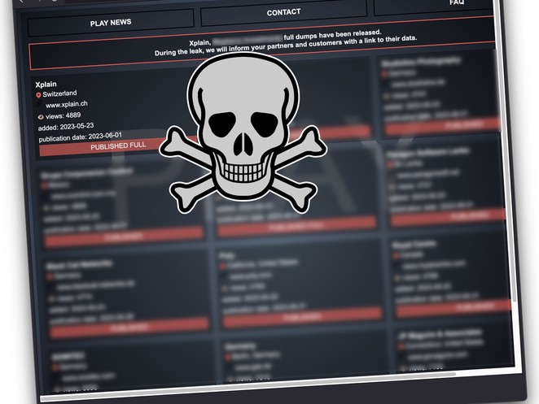The width and height of the screenshot is (539, 404).
Task: Select the Xplain card title
Action: [46, 84]
